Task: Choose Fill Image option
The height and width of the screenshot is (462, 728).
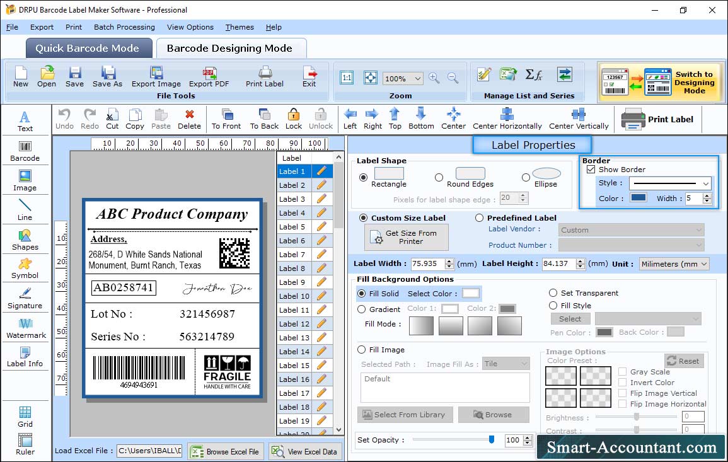Action: pos(361,350)
